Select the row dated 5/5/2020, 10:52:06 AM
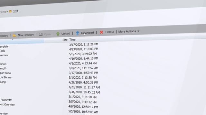206x115 pixels. (83, 112)
